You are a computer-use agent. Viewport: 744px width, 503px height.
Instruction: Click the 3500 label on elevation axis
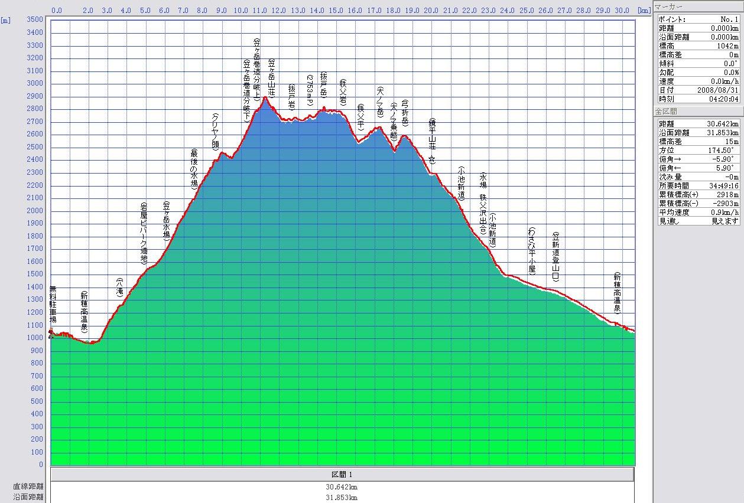click(36, 19)
